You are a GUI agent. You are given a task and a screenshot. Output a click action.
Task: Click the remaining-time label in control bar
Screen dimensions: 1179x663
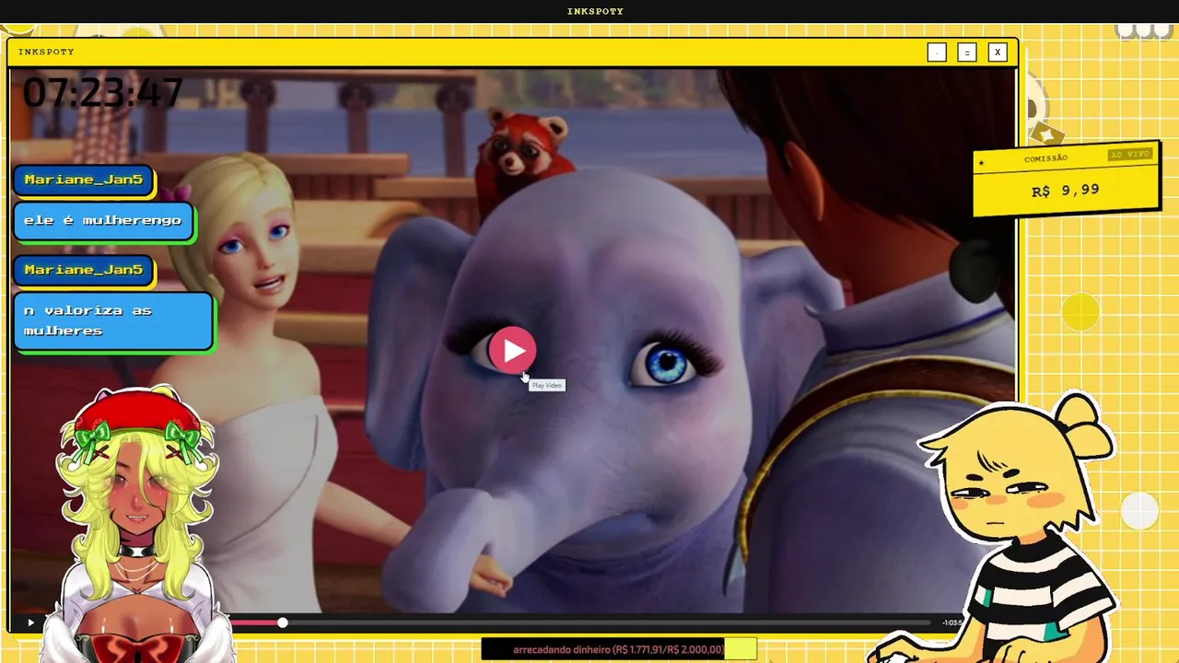951,622
